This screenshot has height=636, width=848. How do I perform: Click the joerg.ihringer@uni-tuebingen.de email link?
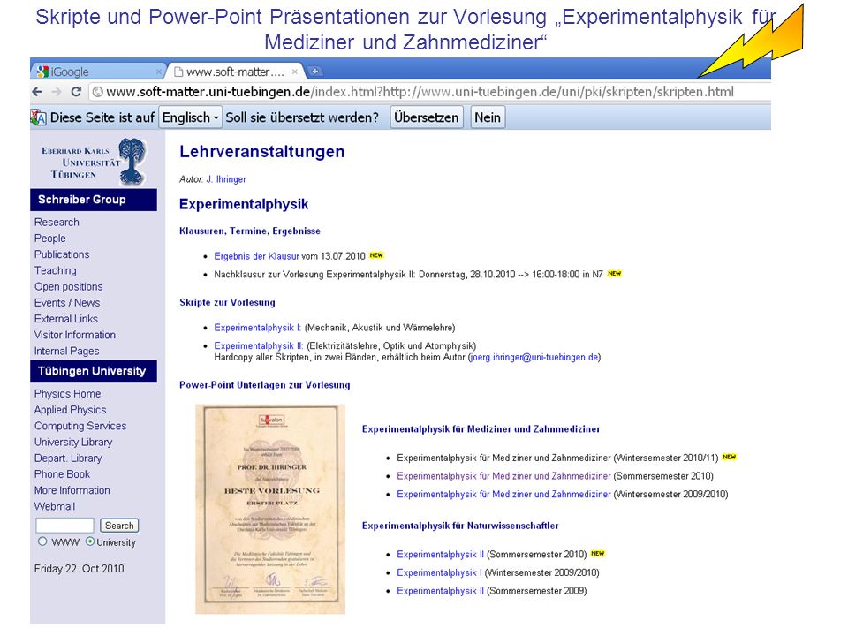coord(535,358)
